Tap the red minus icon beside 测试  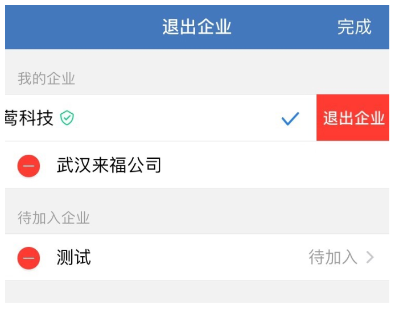[x=28, y=258]
